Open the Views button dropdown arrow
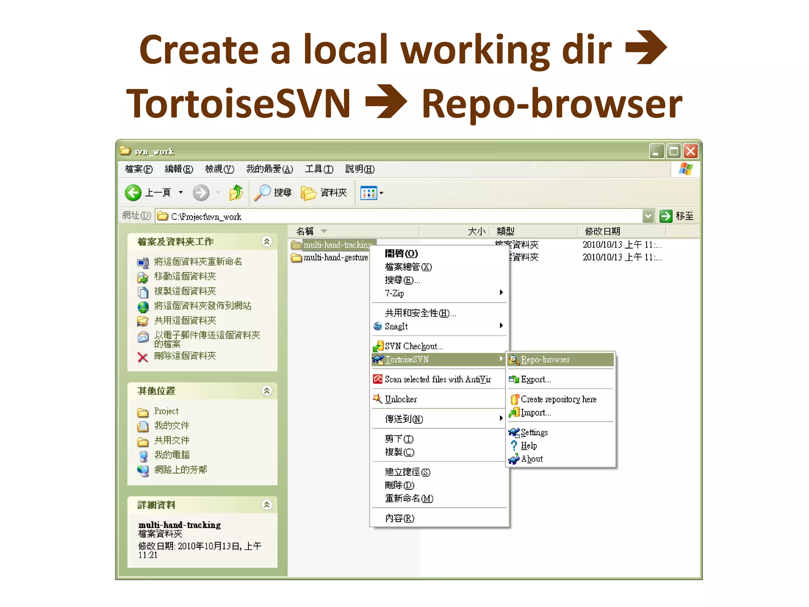This screenshot has width=809, height=607. point(382,193)
